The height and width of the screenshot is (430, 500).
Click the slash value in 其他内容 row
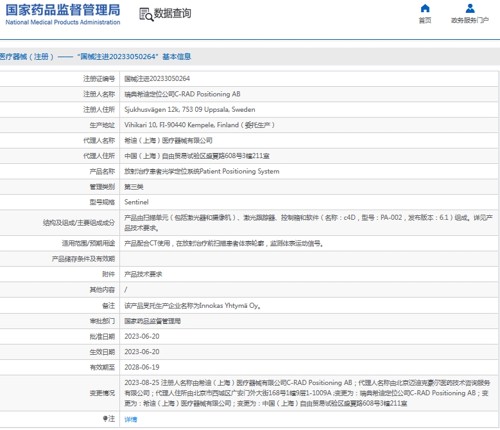pos(126,289)
